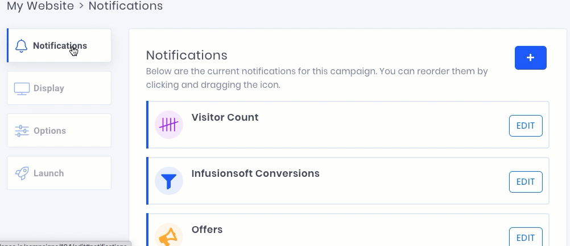Edit the Offers notification
This screenshot has height=246, width=570.
526,237
